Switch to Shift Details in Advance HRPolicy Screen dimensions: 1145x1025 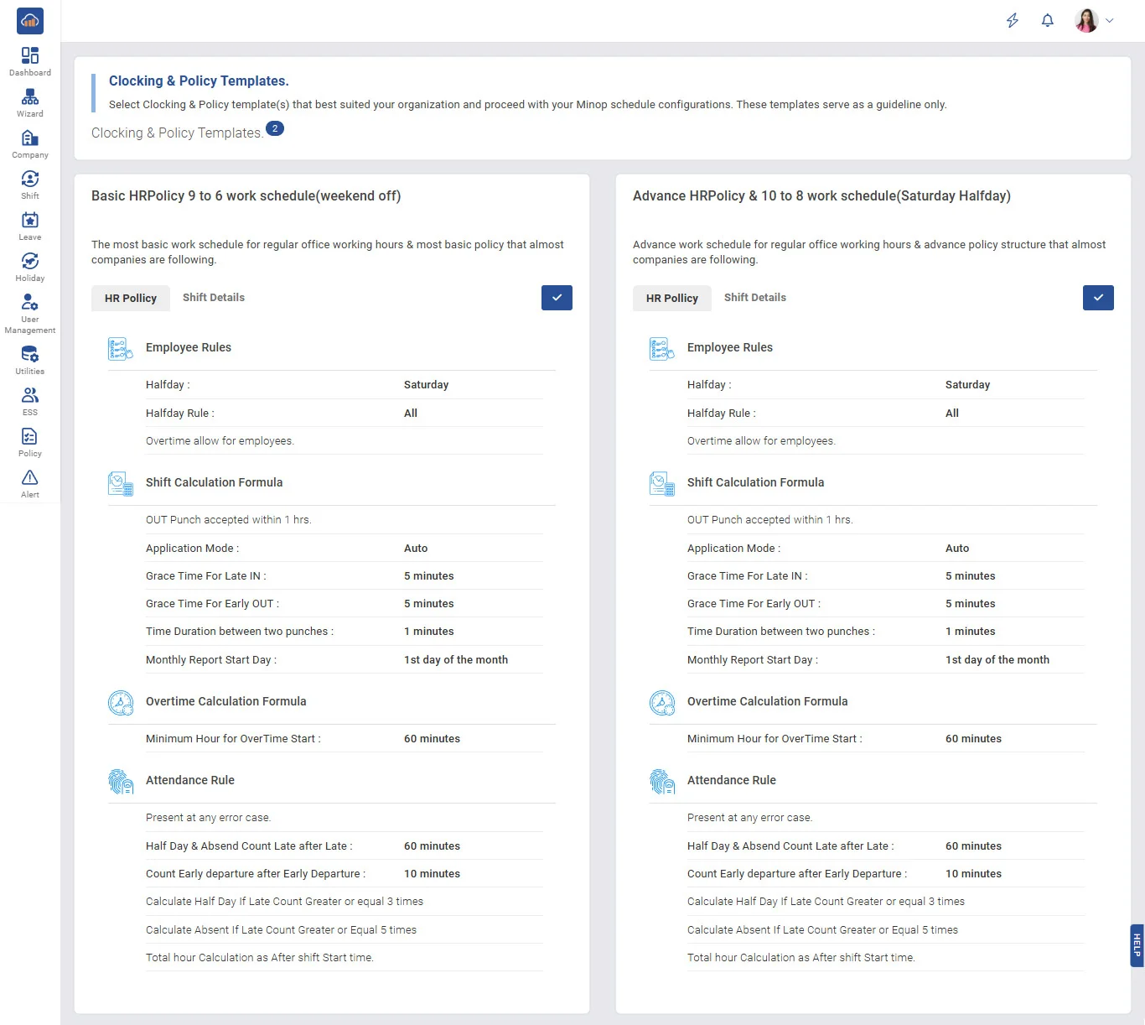755,298
